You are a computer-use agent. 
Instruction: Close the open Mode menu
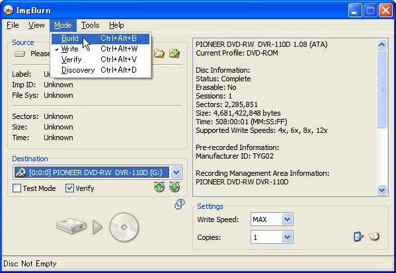63,25
